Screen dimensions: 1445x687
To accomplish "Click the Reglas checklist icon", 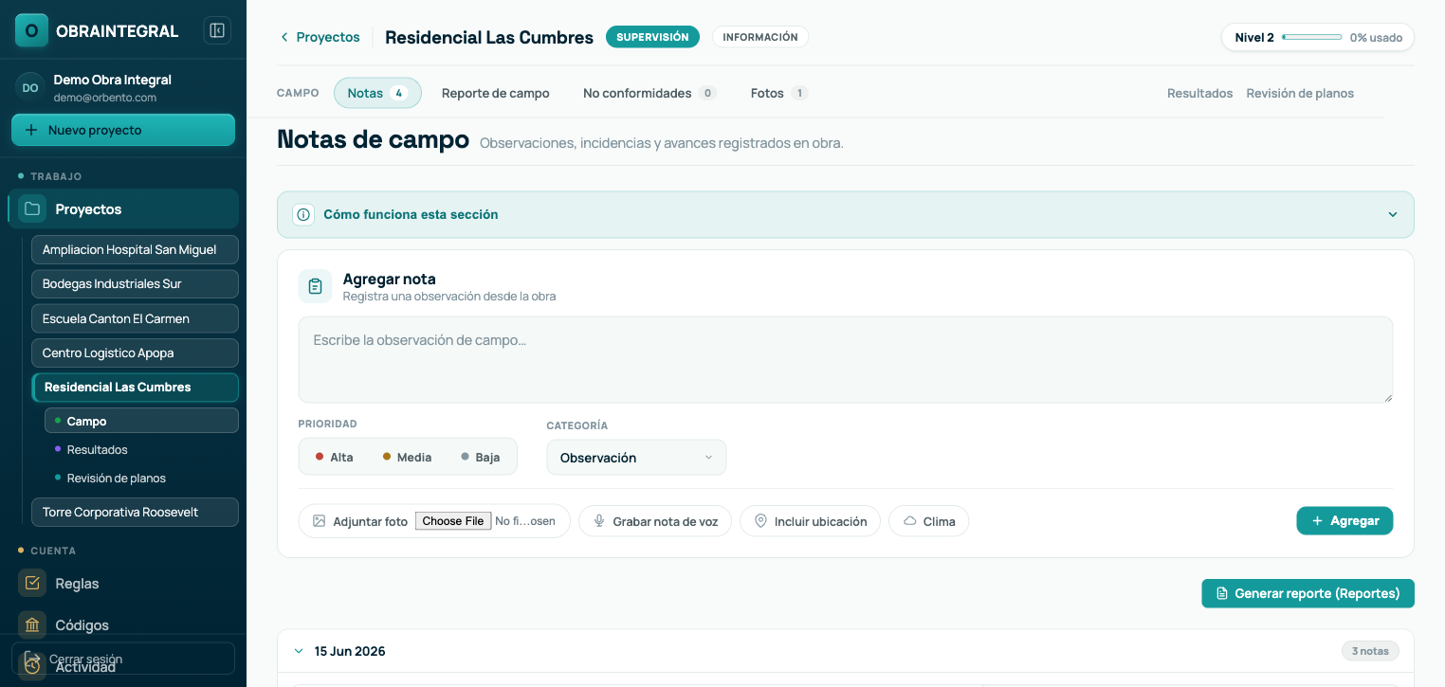I will pyautogui.click(x=32, y=583).
